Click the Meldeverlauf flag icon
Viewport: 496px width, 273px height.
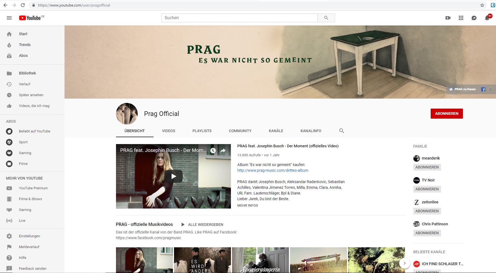(9, 247)
